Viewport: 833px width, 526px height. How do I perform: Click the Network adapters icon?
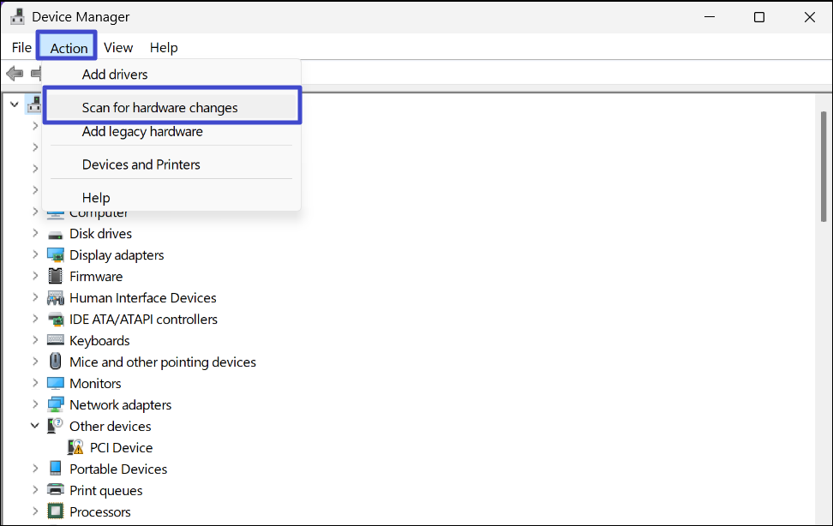pyautogui.click(x=56, y=405)
